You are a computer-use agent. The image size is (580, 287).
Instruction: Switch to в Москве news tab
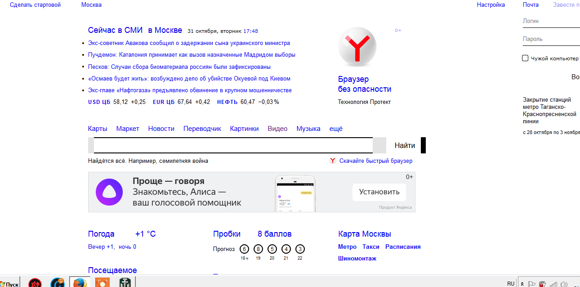[165, 31]
